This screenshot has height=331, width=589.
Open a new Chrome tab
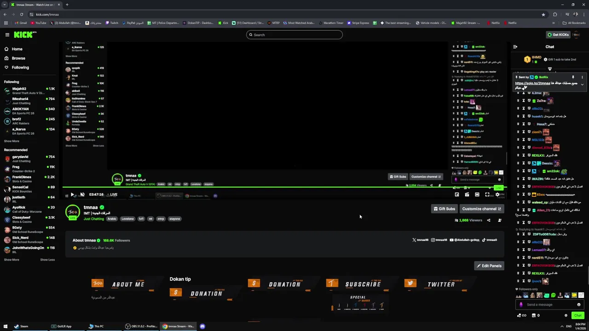[x=67, y=5]
